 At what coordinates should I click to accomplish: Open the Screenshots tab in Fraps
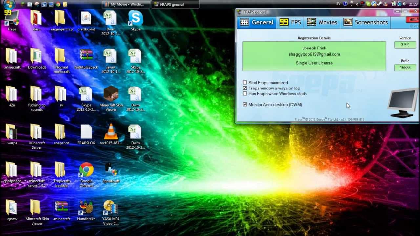pyautogui.click(x=366, y=22)
